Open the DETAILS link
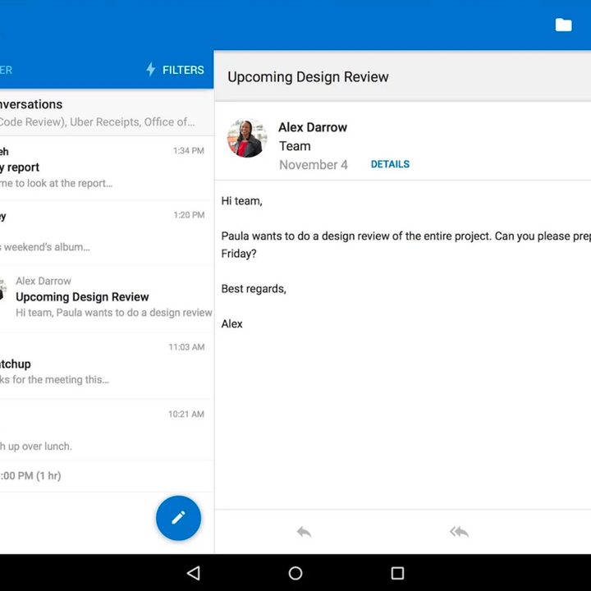591x591 pixels. (390, 164)
